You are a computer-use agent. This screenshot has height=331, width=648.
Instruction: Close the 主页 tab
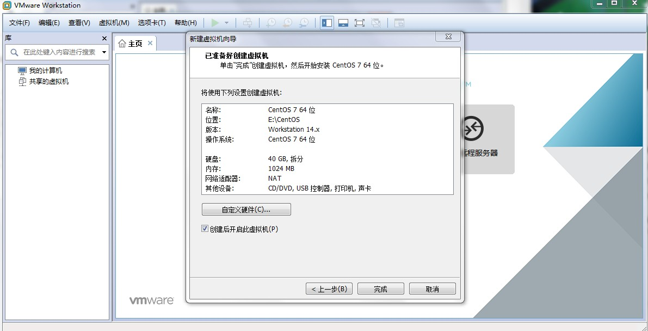click(150, 43)
